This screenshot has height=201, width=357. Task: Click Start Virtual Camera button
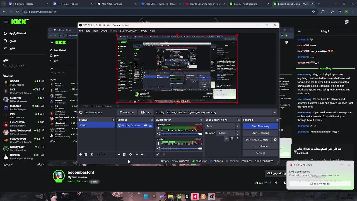coord(257,140)
